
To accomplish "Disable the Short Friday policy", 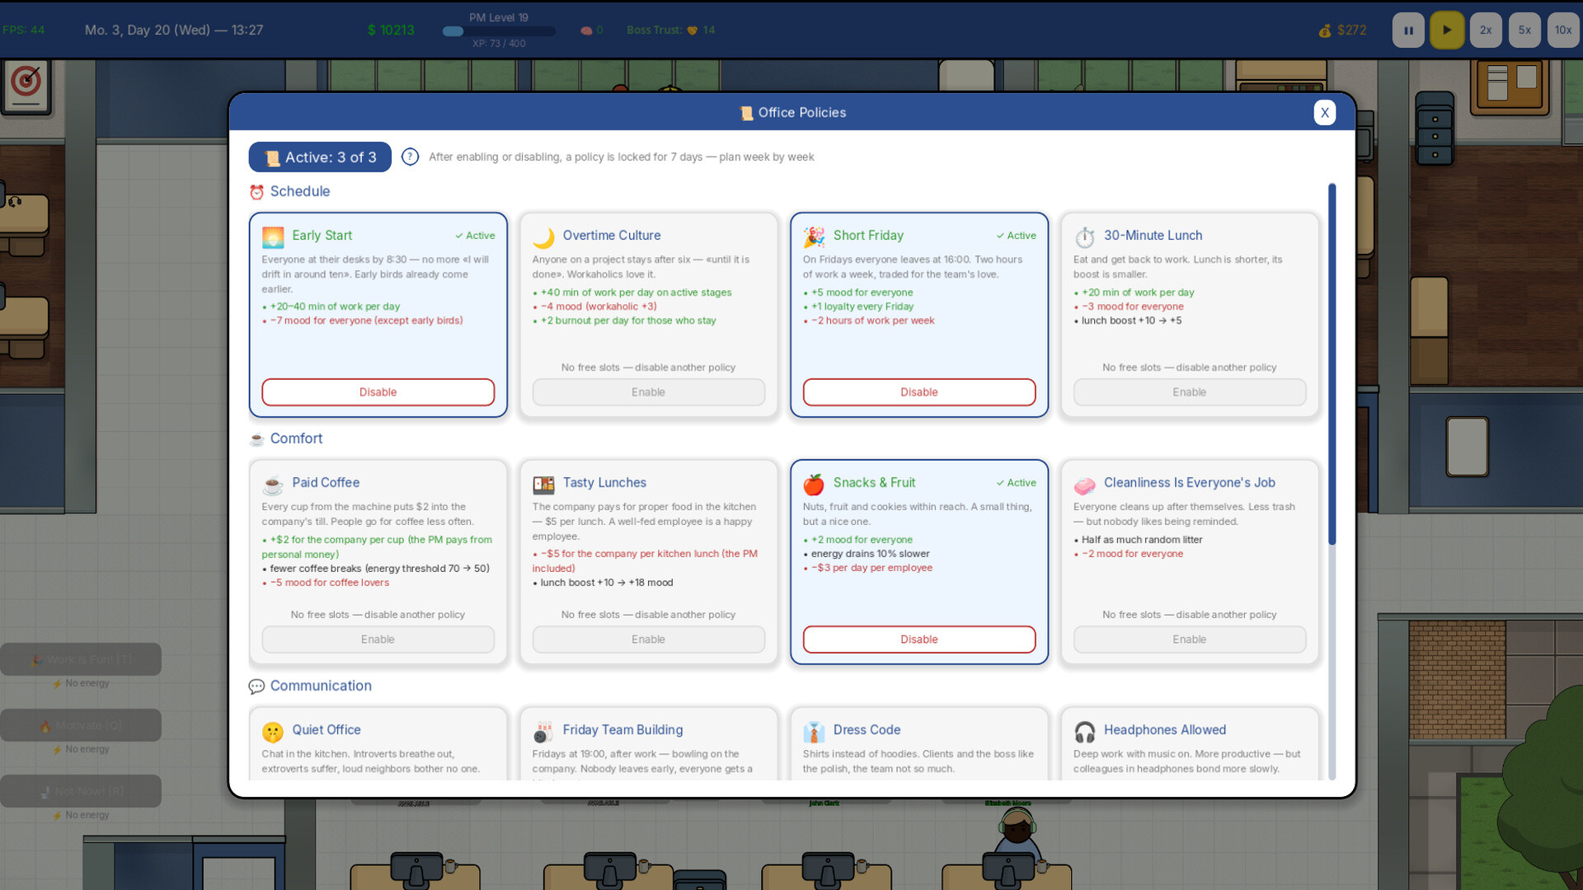I will 919,392.
